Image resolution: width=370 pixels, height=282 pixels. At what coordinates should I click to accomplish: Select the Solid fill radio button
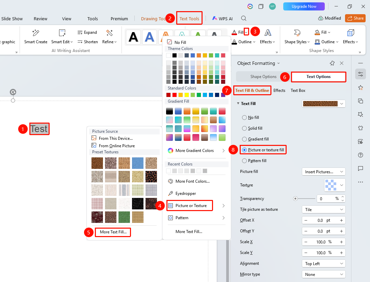244,128
